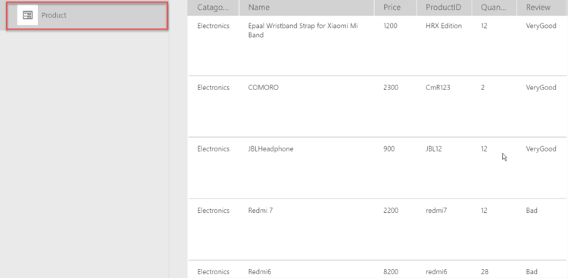Click redmi6 product ID

[x=436, y=272]
